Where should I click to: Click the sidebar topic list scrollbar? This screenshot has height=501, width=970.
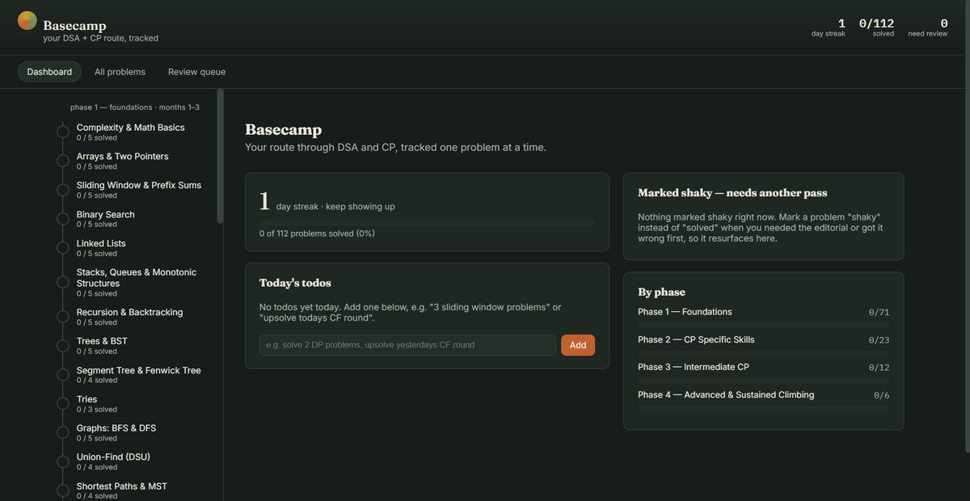(x=220, y=156)
